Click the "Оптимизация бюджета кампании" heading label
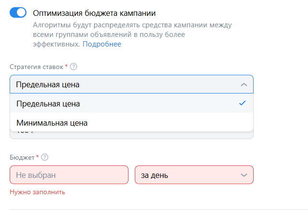The image size is (308, 210). (x=94, y=13)
